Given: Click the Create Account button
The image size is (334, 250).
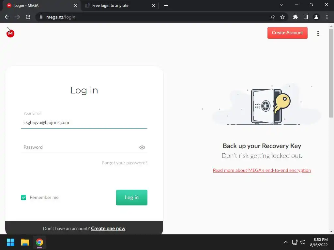Looking at the screenshot, I should click(287, 33).
